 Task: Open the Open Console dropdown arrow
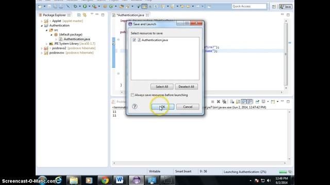pyautogui.click(x=277, y=102)
